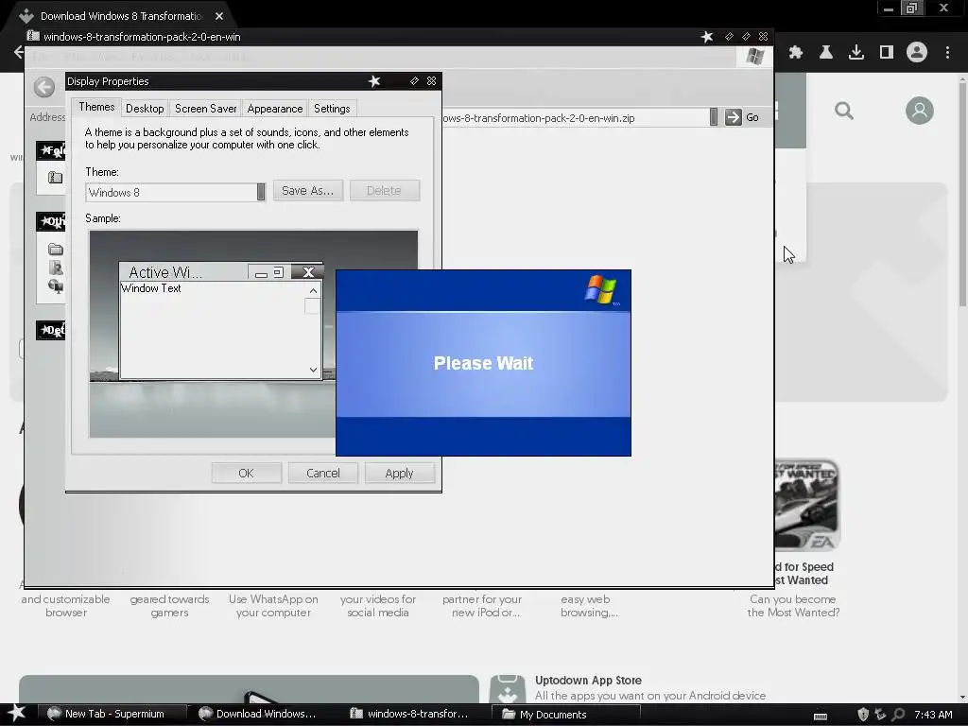
Task: Click the green Go arrow icon
Action: (733, 117)
